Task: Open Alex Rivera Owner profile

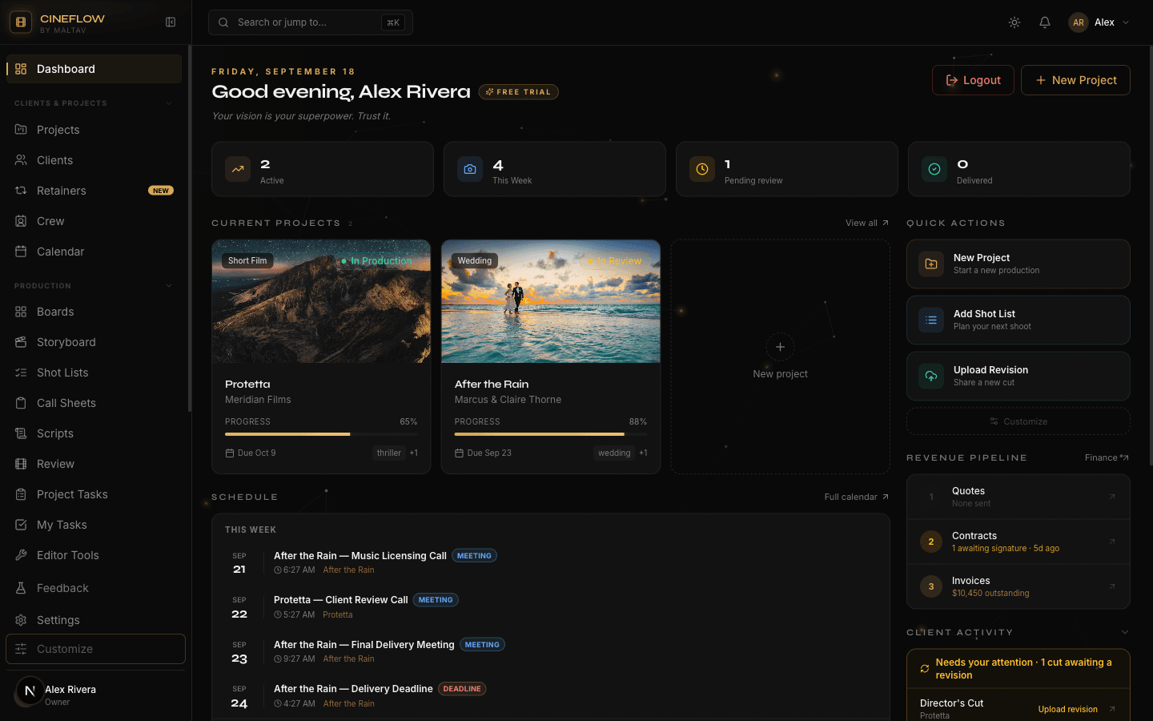Action: point(94,695)
